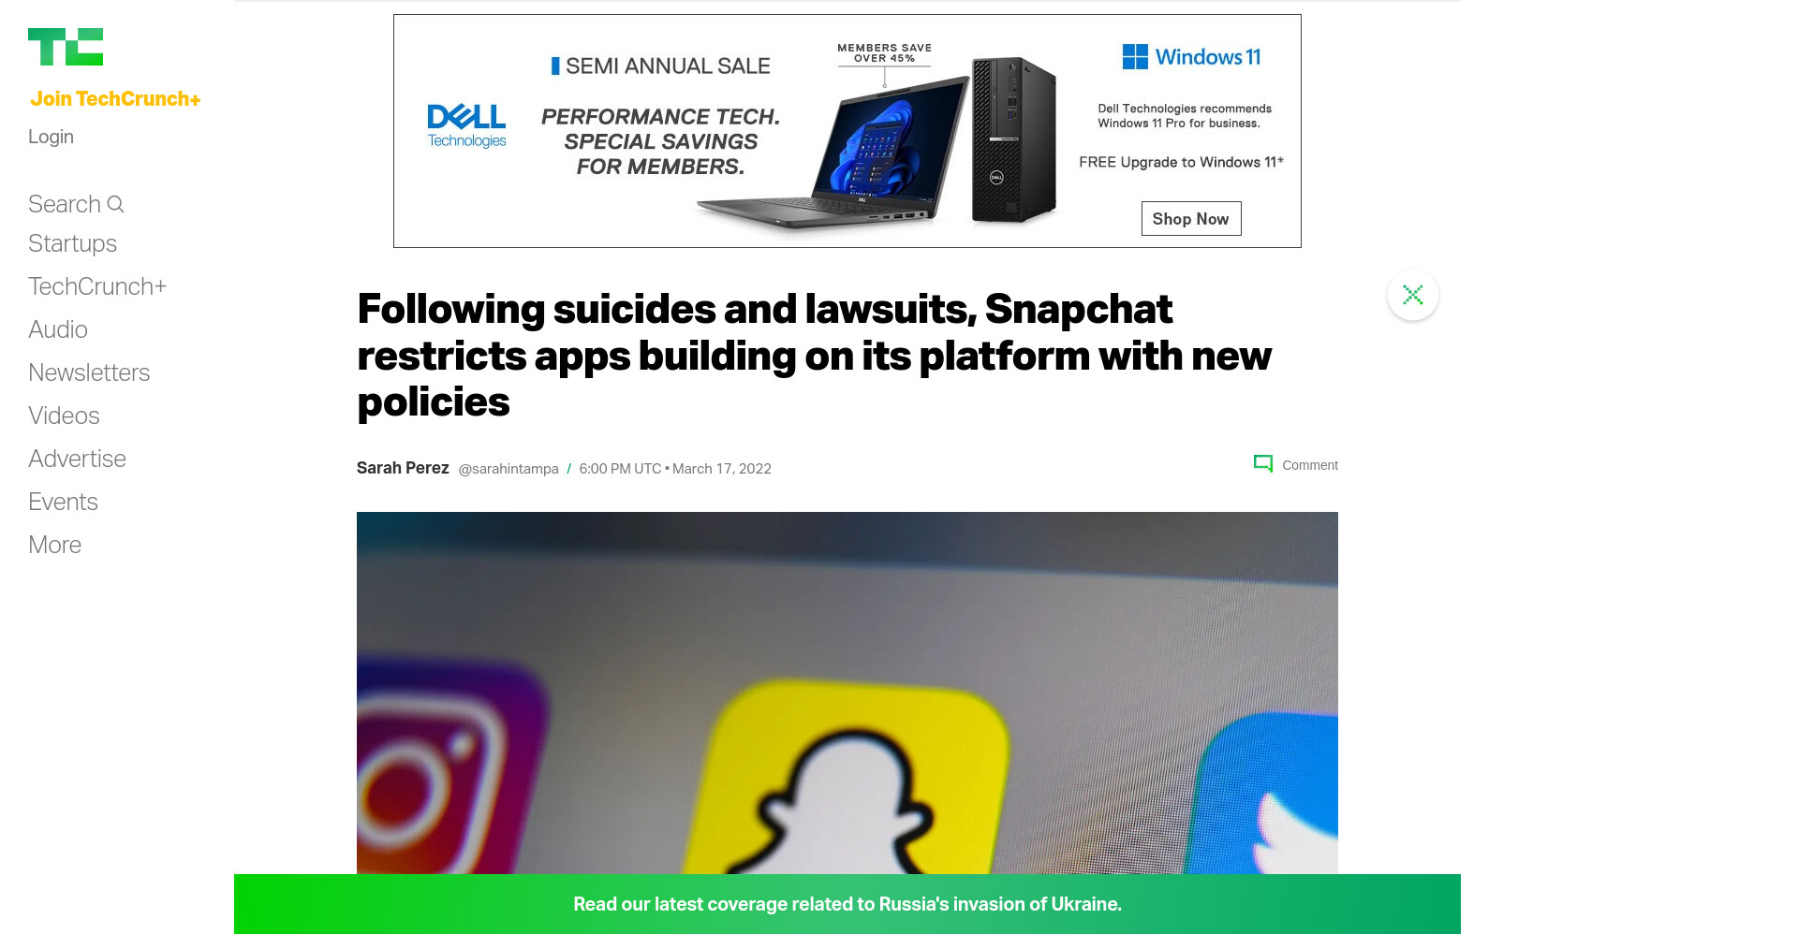Expand the More menu item
Image resolution: width=1798 pixels, height=934 pixels.
54,545
